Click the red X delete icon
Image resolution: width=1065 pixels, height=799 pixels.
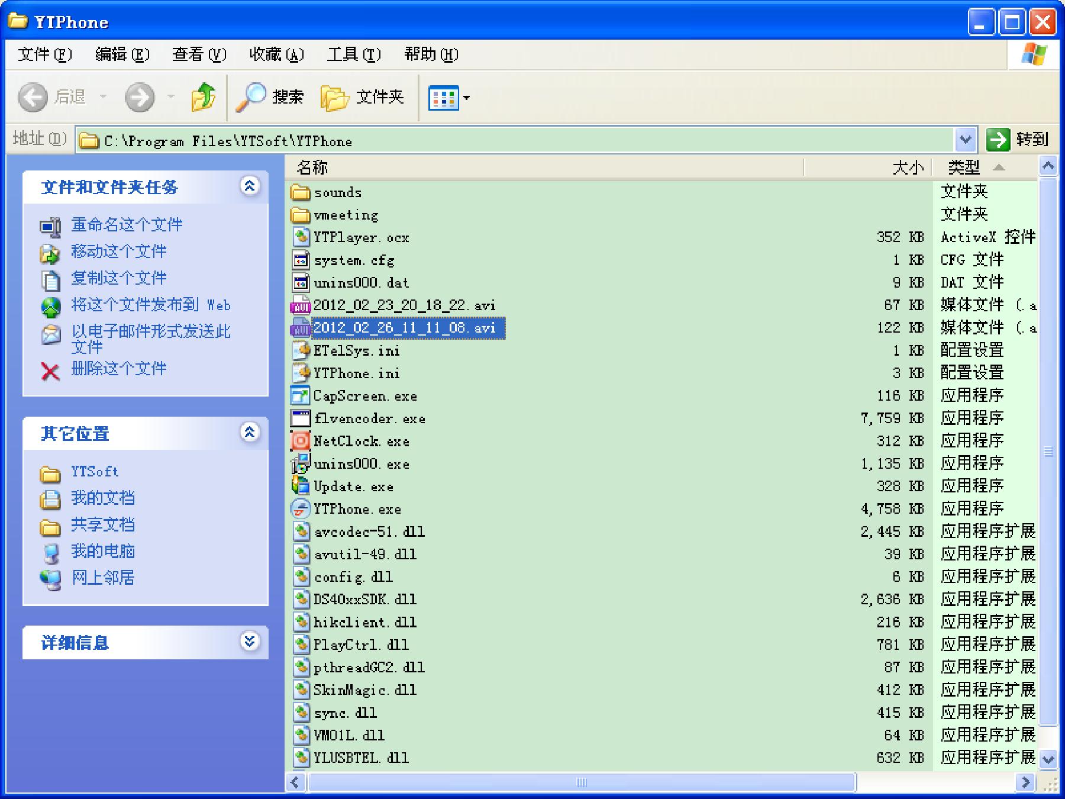pos(50,372)
